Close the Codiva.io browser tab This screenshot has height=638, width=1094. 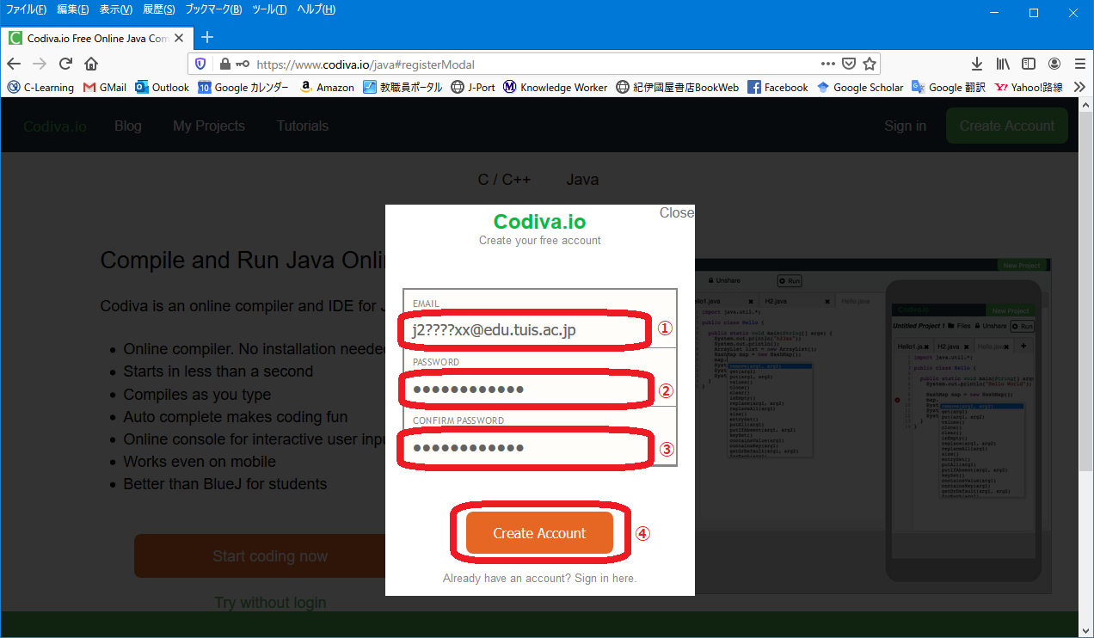tap(179, 38)
